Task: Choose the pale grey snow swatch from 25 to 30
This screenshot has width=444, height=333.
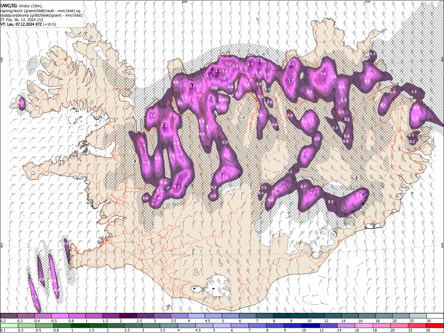Action: 417,316
